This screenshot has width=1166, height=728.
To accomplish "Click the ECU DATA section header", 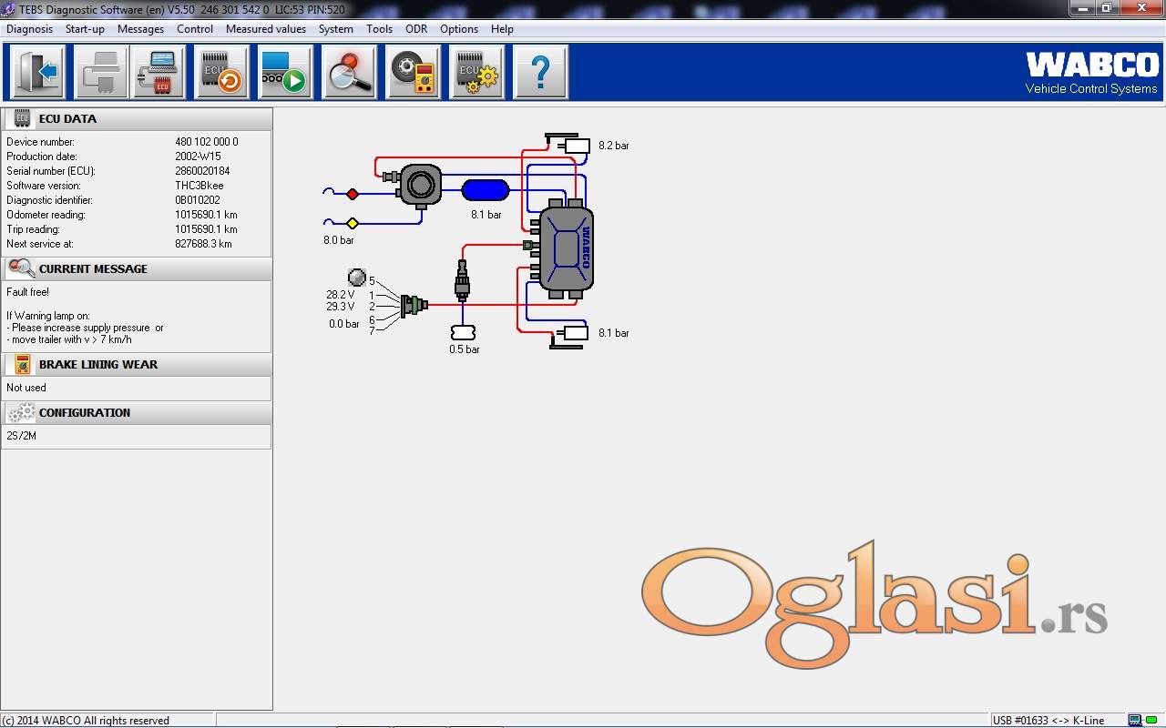I will [137, 119].
